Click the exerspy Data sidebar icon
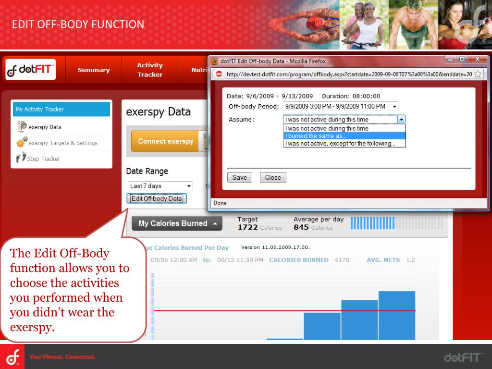492x369 pixels. (x=22, y=126)
